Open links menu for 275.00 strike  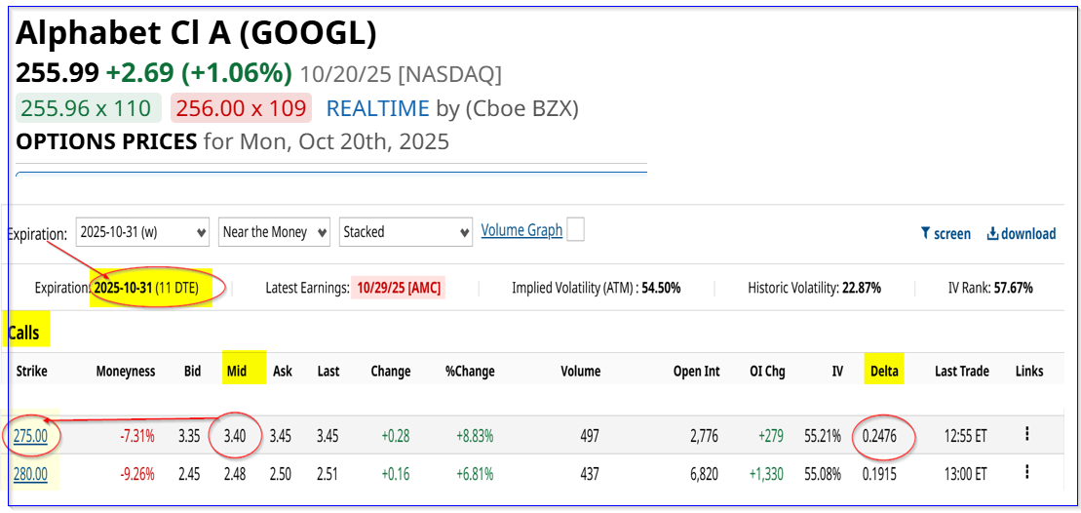point(1026,434)
